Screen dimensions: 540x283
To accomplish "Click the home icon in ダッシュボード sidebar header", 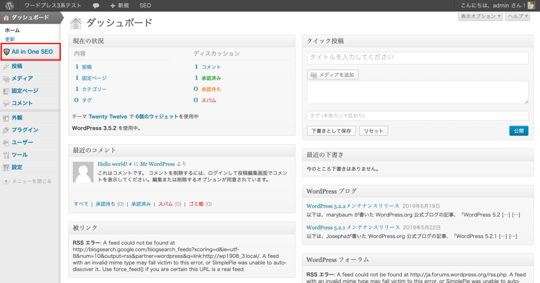I will pos(6,17).
